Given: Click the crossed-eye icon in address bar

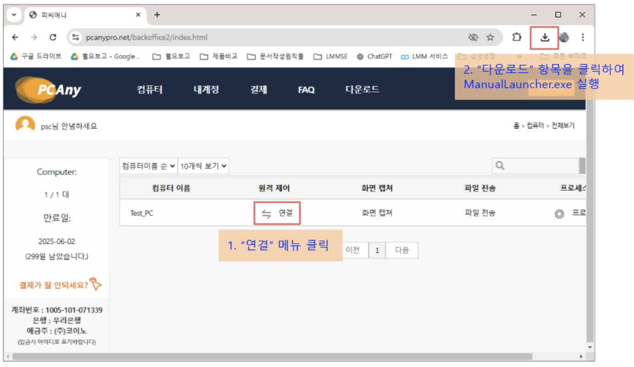Looking at the screenshot, I should point(473,38).
